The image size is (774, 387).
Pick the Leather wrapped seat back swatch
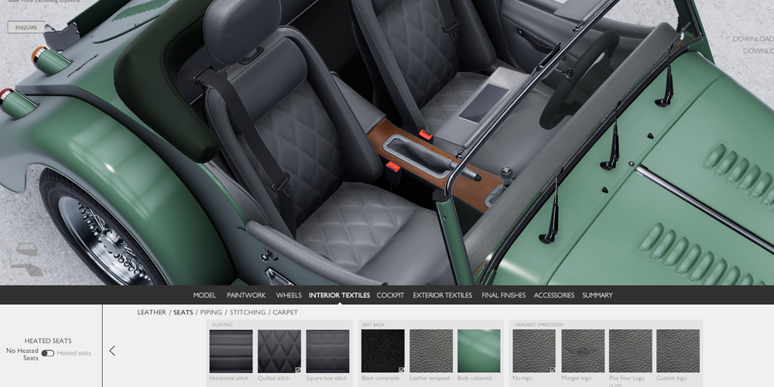click(x=431, y=351)
